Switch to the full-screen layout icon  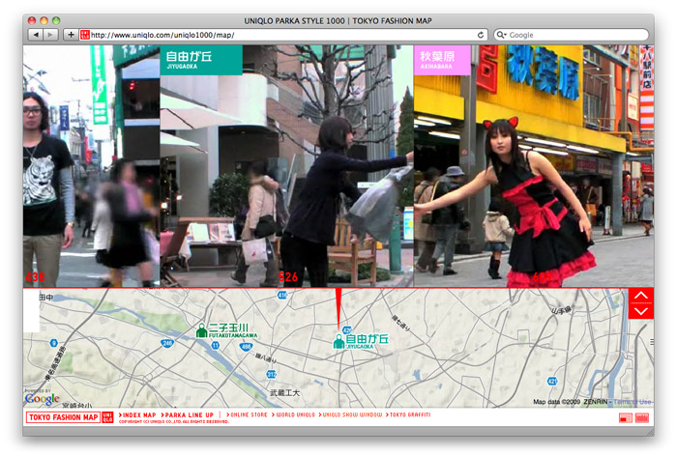pyautogui.click(x=642, y=417)
